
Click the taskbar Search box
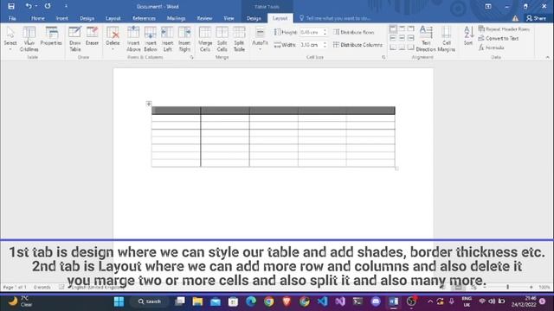coord(151,301)
